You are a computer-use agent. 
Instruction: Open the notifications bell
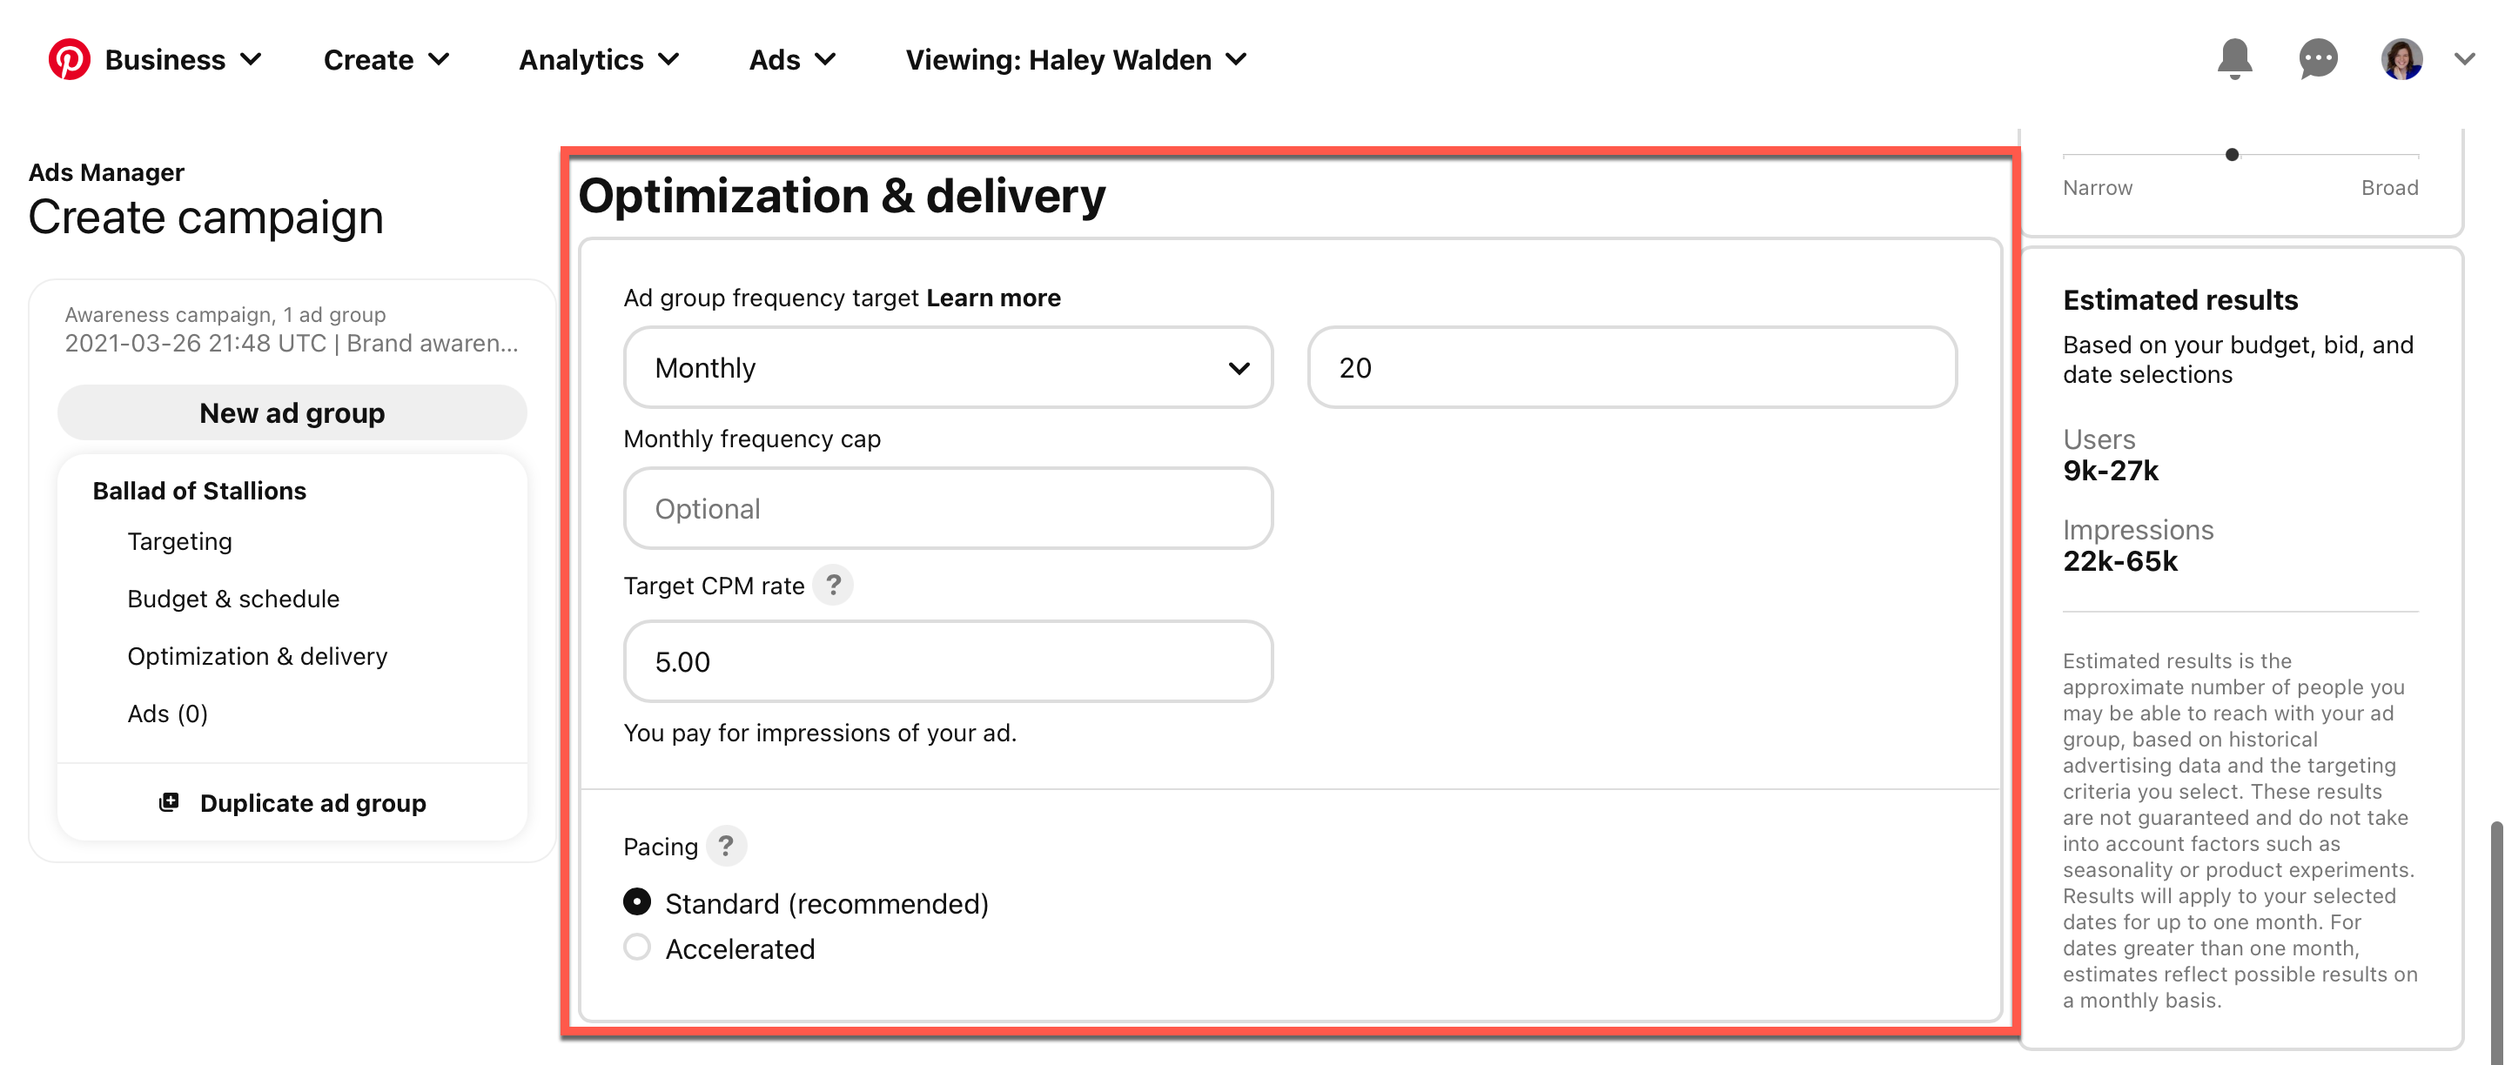[2233, 59]
